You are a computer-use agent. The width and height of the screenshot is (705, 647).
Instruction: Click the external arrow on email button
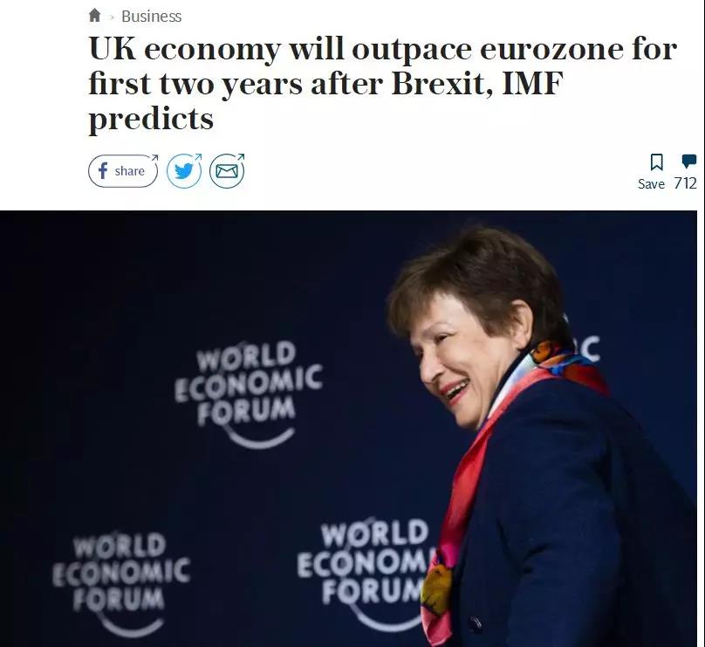point(240,158)
